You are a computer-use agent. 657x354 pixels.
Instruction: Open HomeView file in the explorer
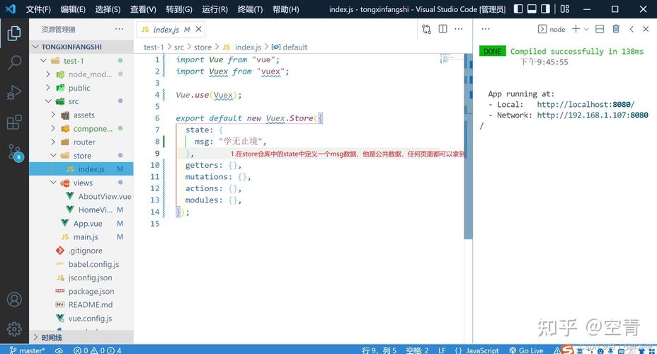pyautogui.click(x=81, y=210)
